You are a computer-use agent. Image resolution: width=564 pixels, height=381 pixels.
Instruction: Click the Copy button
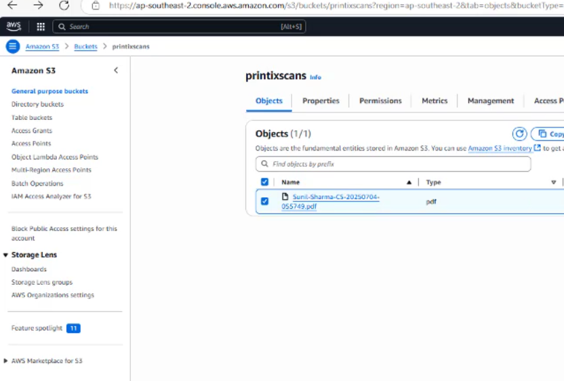[x=550, y=134]
